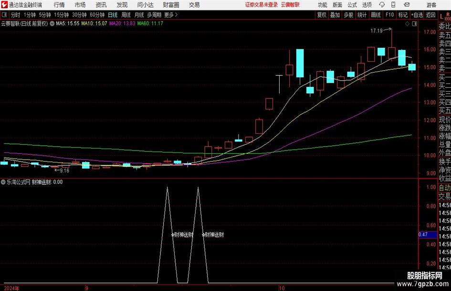This screenshot has width=451, height=291.
Task: Switch to 5分钟 period
Action: click(x=45, y=15)
